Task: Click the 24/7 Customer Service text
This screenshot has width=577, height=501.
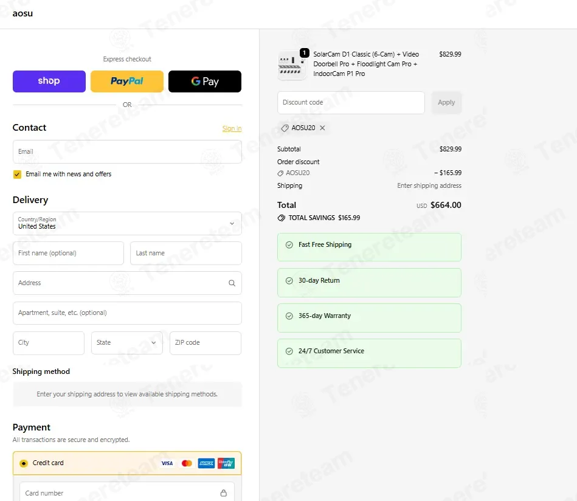Action: (331, 351)
